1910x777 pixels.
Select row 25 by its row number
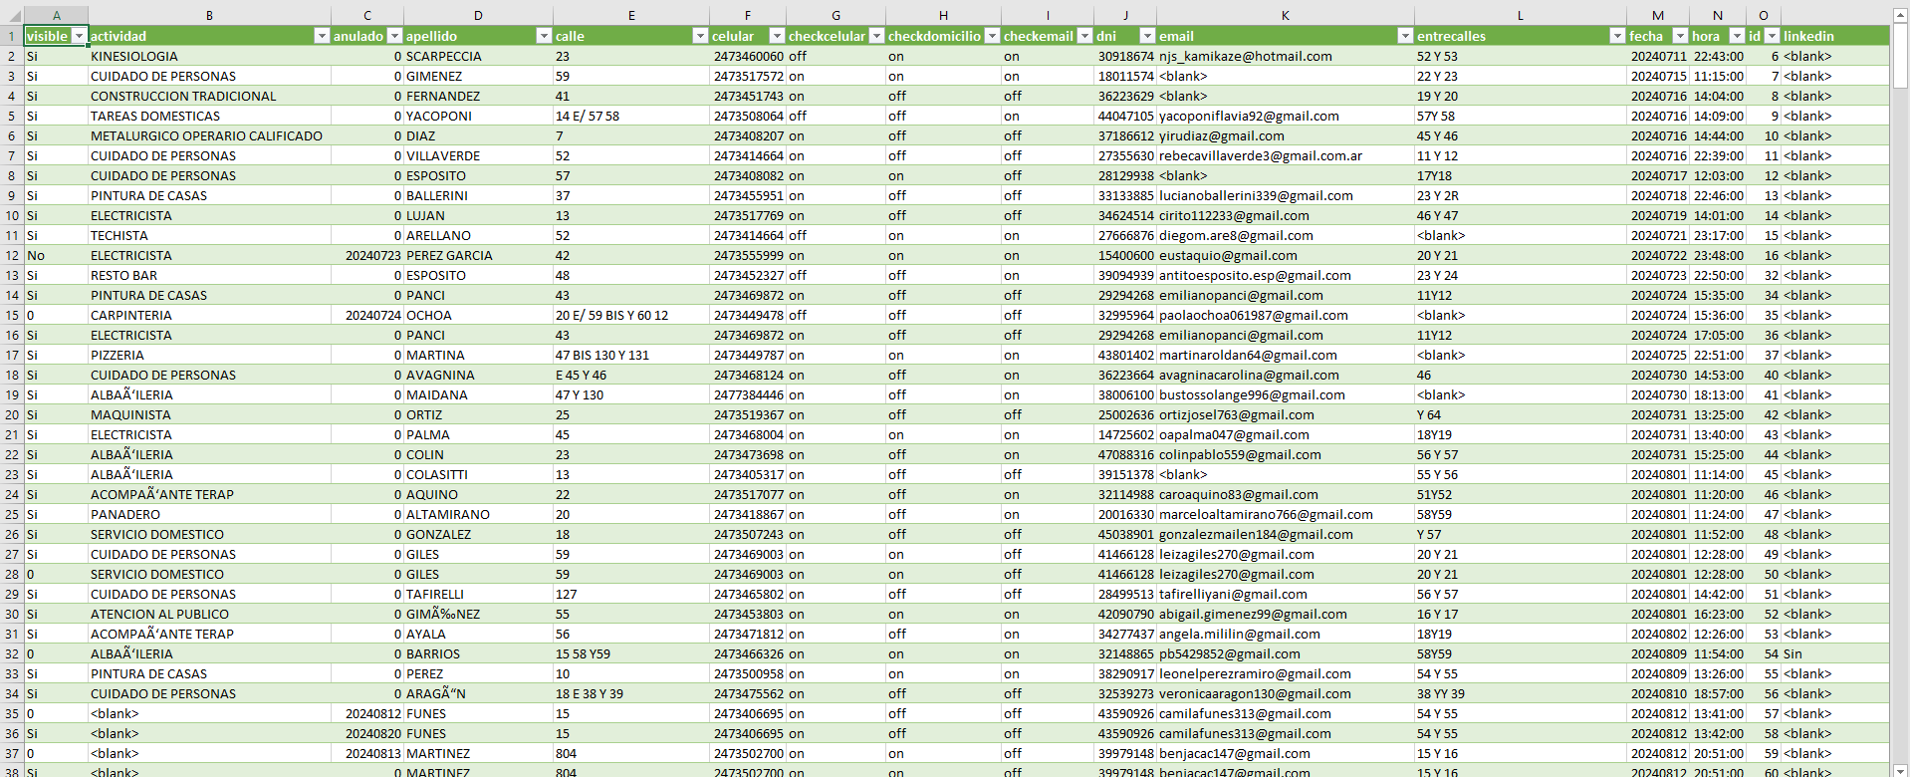coord(12,514)
